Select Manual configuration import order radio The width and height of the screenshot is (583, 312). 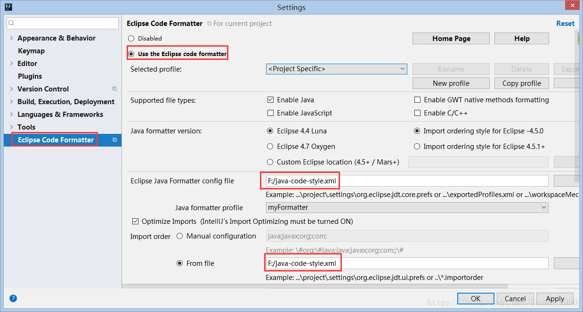180,236
